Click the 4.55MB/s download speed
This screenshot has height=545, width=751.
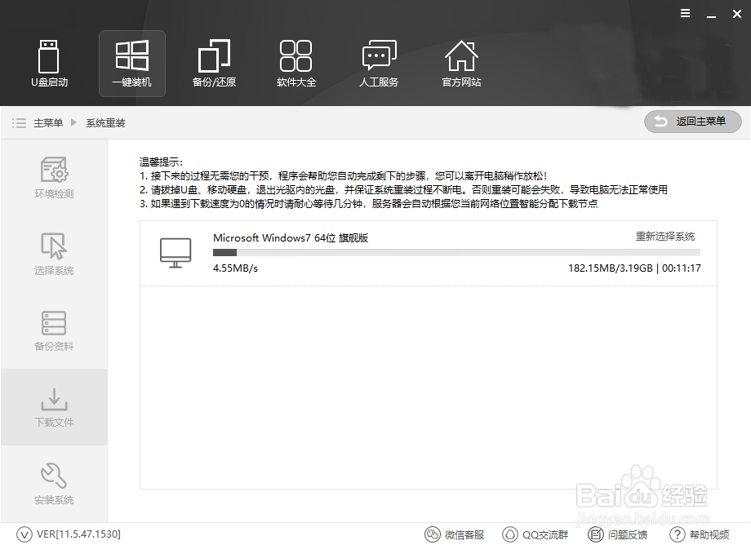(235, 268)
